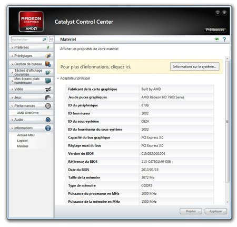Click Informations sur le système button
The height and width of the screenshot is (227, 237).
click(194, 66)
